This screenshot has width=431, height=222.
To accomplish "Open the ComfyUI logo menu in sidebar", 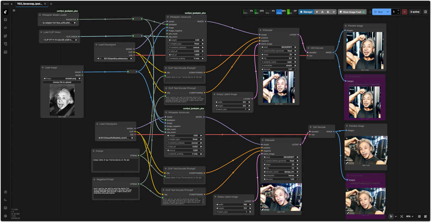I will (5, 12).
